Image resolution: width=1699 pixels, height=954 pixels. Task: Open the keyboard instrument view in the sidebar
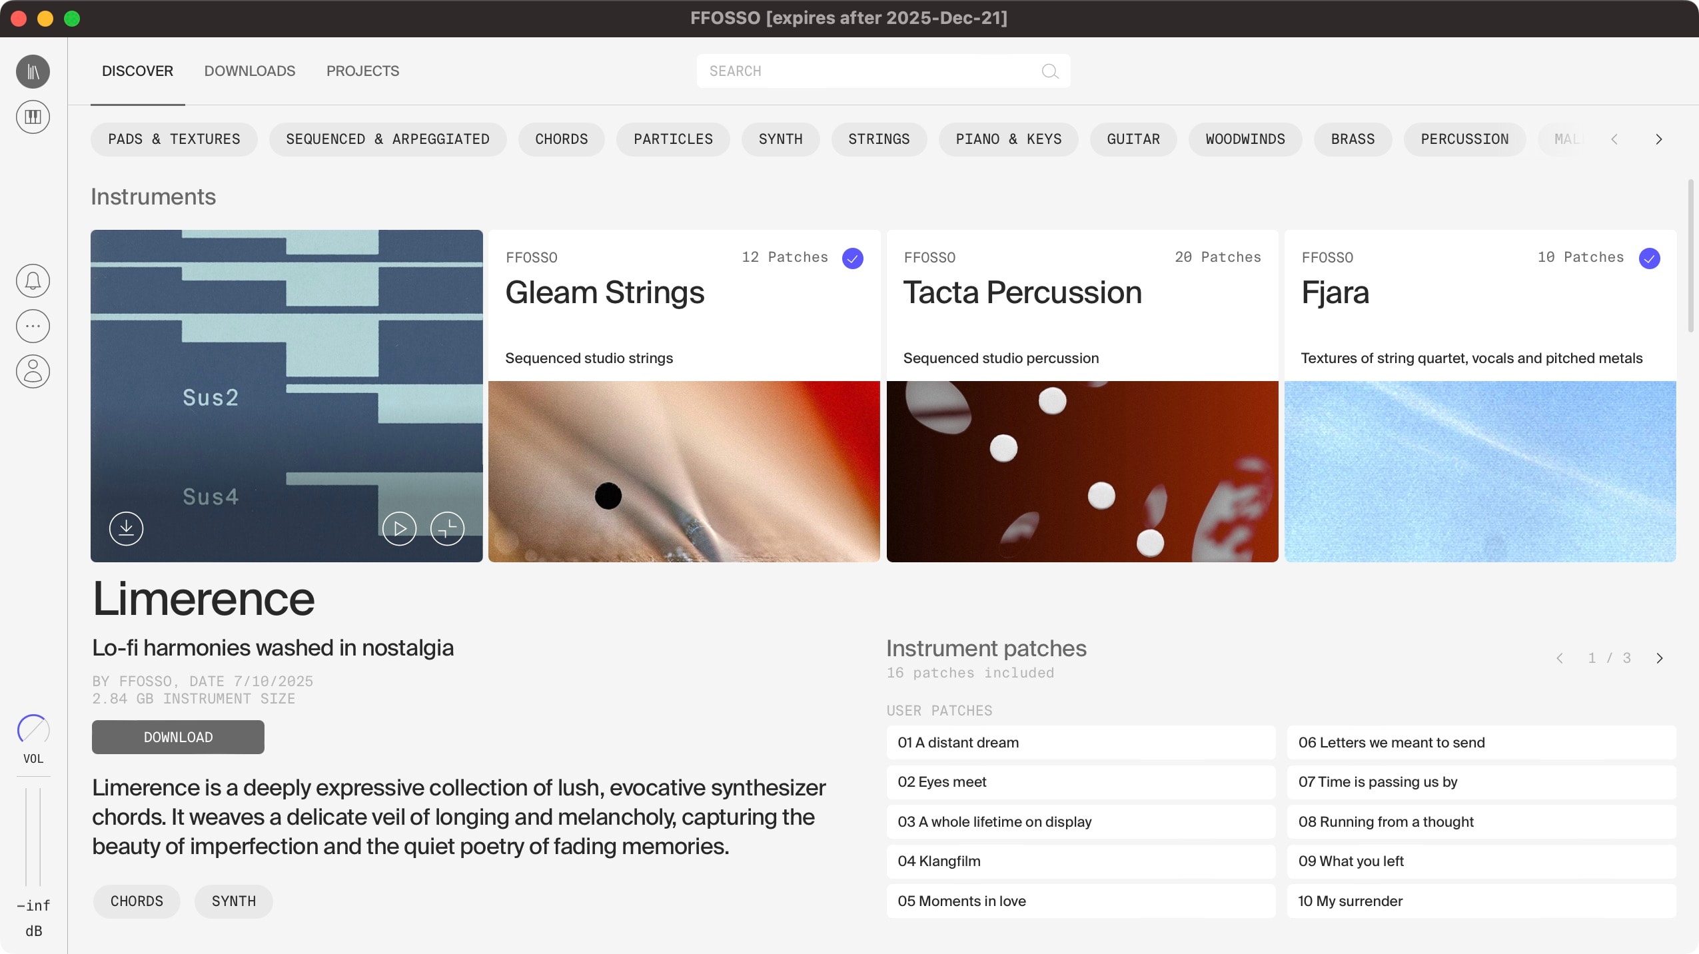[x=32, y=117]
